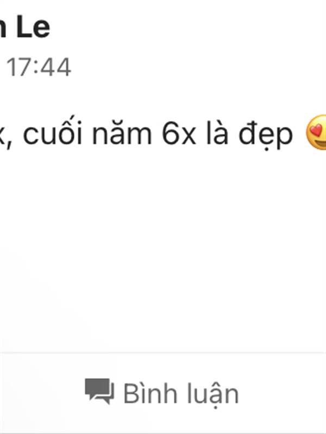Click the red heart eye on the emoji
Viewport: 326px width, 434px height.
[316, 129]
